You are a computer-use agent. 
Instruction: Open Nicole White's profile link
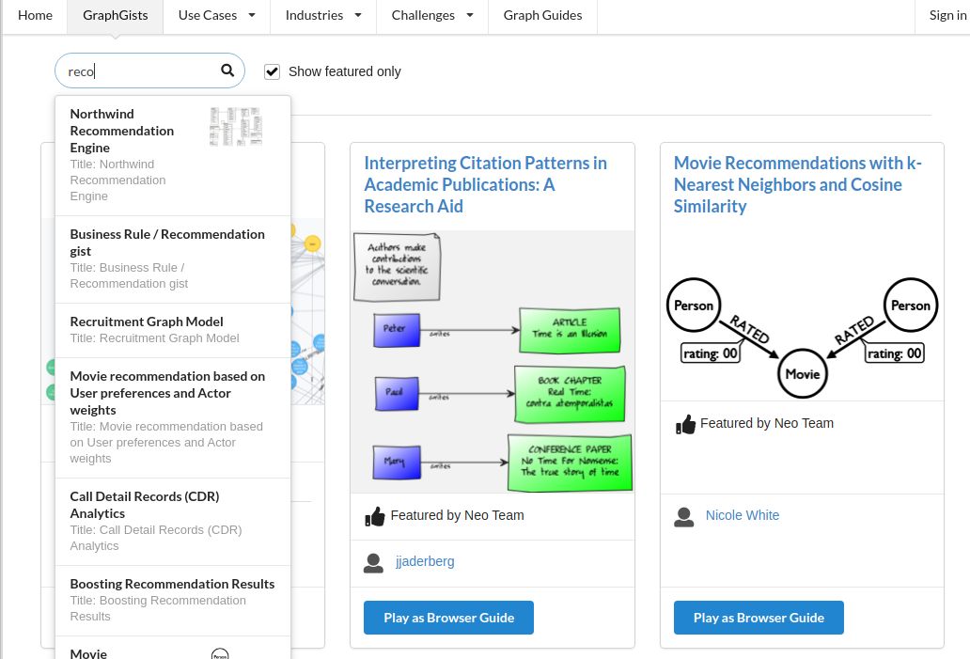(x=743, y=515)
